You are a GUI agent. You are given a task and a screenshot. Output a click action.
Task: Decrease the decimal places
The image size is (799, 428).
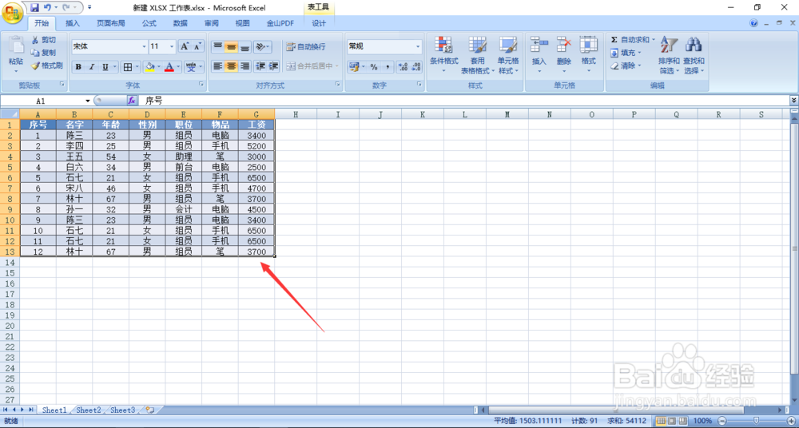click(x=416, y=67)
